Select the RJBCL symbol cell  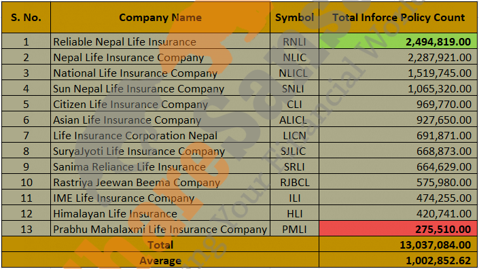click(294, 182)
